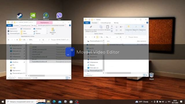
Task: Choose 'Logs' destination in left window ribbon
Action: coord(23,31)
